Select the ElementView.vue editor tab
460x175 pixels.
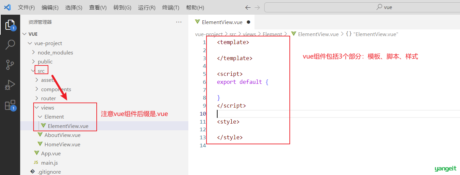222,22
